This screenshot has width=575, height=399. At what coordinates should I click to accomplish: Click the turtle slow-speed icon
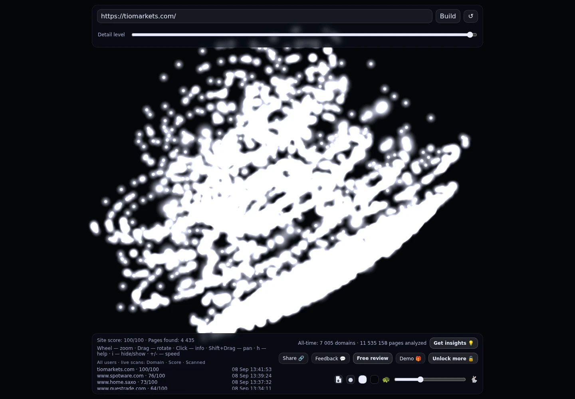tap(386, 379)
